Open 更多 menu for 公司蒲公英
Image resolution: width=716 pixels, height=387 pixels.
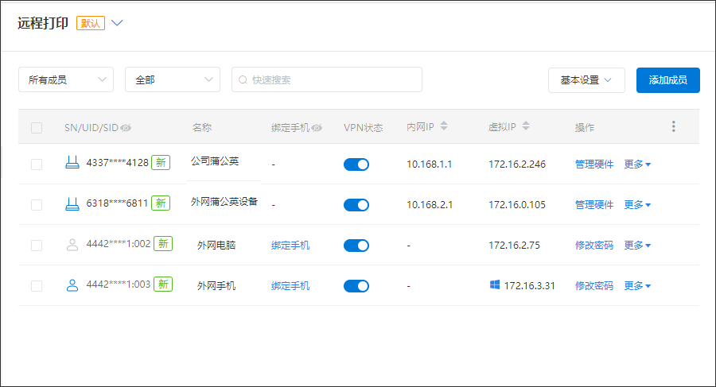(637, 164)
